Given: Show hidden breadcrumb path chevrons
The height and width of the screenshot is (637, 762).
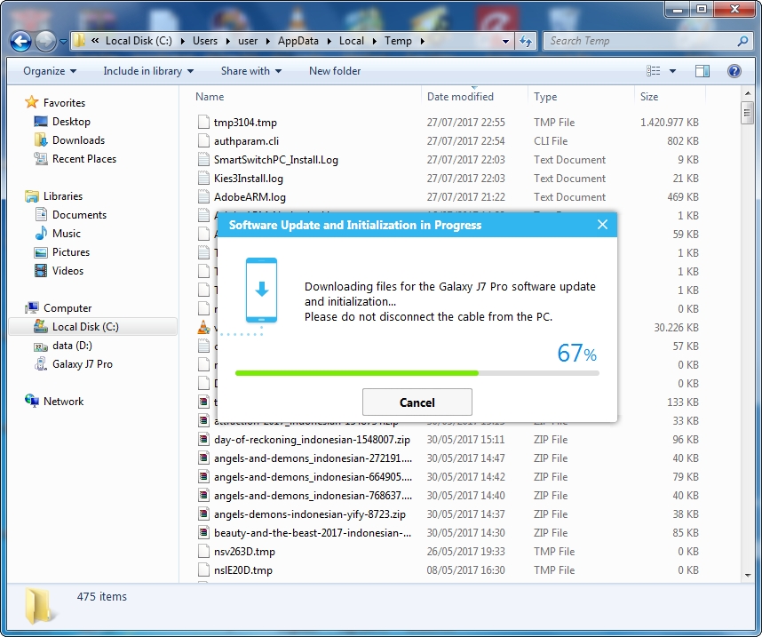Looking at the screenshot, I should tap(95, 41).
